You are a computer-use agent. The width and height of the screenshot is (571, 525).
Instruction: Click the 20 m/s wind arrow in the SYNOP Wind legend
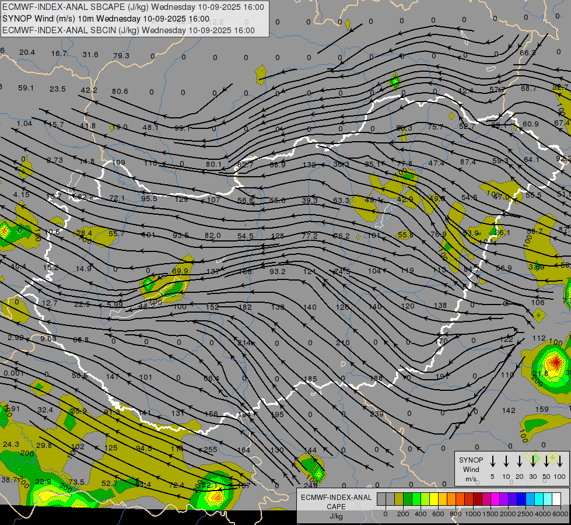coord(519,461)
